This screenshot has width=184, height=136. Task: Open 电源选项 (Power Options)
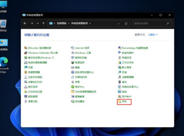79,62
